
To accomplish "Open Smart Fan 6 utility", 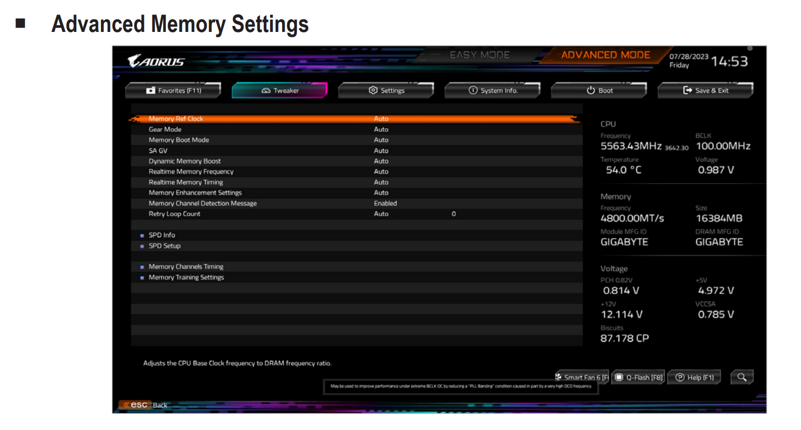I will tap(582, 378).
